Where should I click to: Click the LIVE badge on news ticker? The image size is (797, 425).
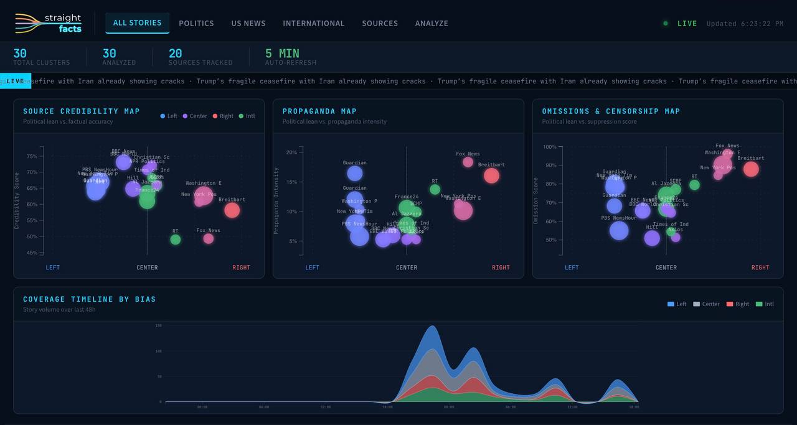pyautogui.click(x=15, y=82)
